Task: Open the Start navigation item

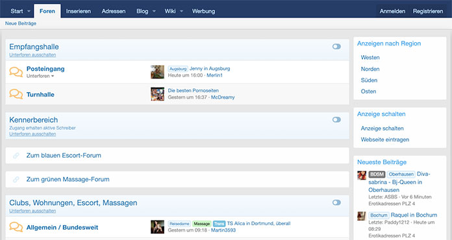Action: tap(17, 11)
